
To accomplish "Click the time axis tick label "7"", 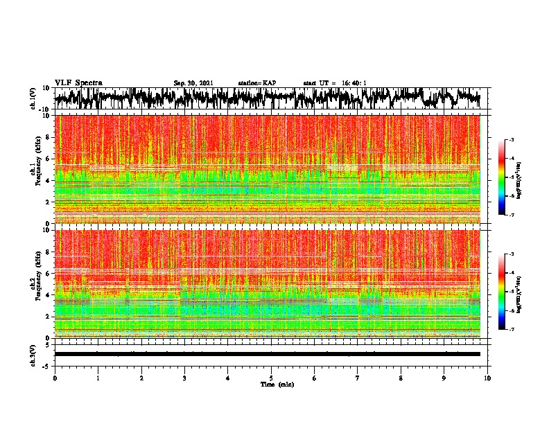I will coord(358,378).
